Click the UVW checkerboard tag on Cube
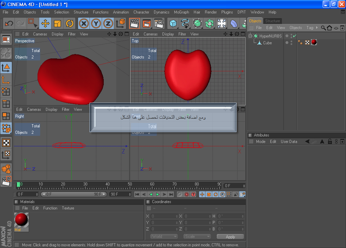Viewport: 346px width, 248px height. [307, 42]
